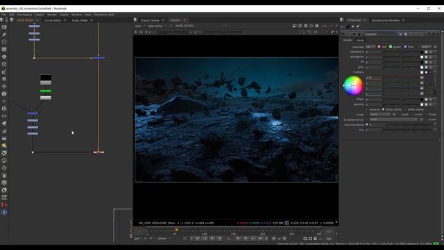Click the whitepoint color wheel button
Image resolution: width=444 pixels, height=250 pixels.
tap(426, 57)
